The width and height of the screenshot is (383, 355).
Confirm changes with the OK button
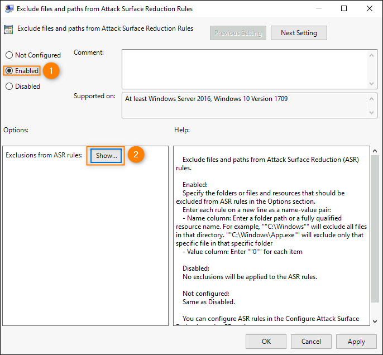click(266, 342)
